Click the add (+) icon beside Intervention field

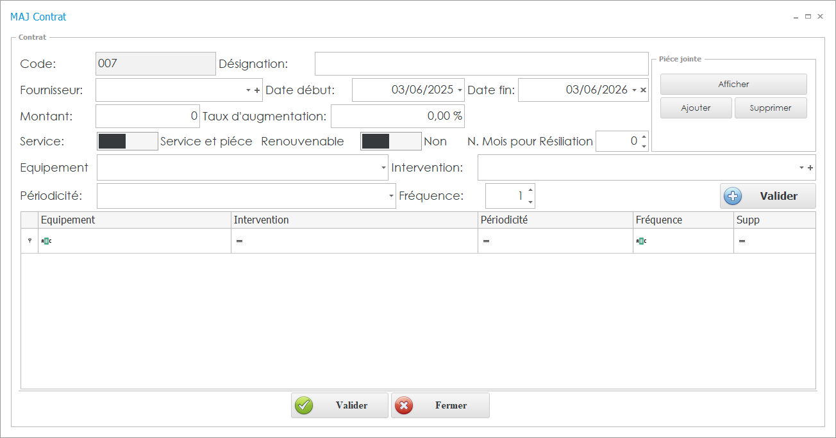click(x=812, y=167)
